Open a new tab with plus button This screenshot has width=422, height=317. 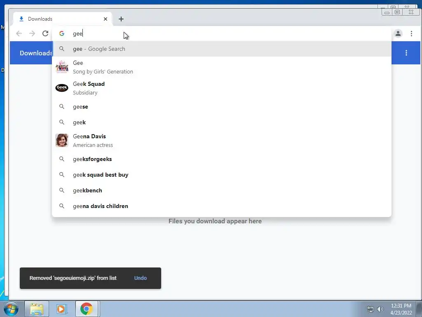pos(121,19)
